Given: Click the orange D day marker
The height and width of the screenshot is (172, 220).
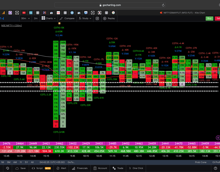Looking at the screenshot, I should (59, 23).
